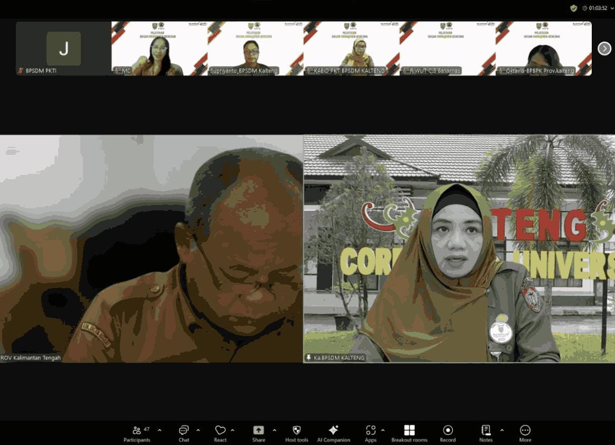This screenshot has height=445, width=615.
Task: Expand the Chat options chevron
Action: click(198, 429)
